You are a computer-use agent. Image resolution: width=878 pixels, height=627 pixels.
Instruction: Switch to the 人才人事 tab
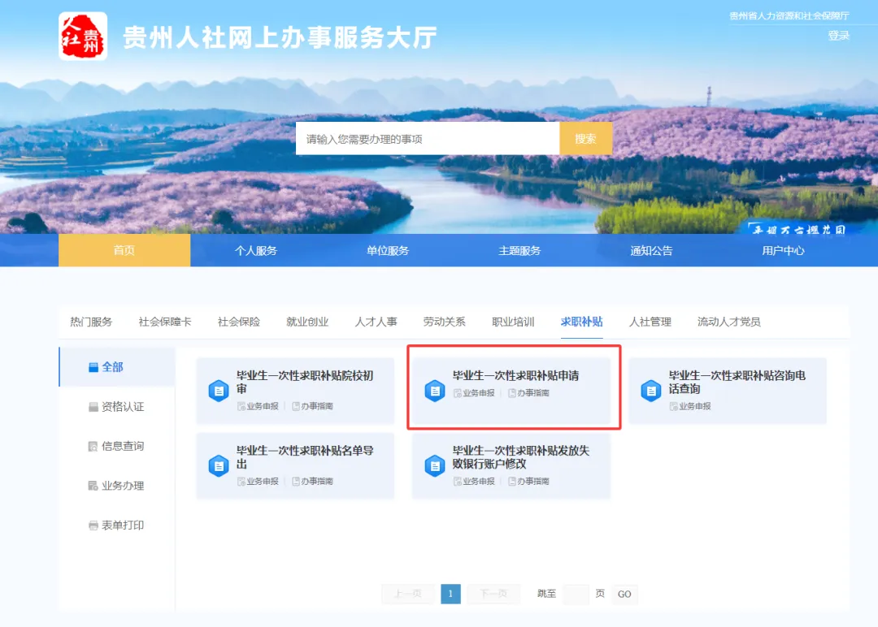click(x=376, y=322)
